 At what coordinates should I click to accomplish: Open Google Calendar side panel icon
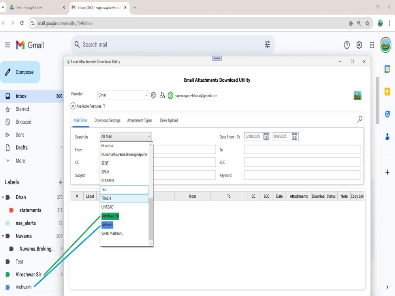387,69
